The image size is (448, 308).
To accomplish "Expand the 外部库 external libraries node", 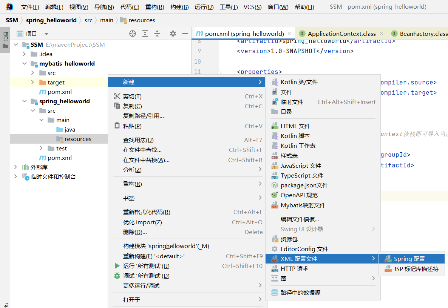I will pyautogui.click(x=15, y=167).
